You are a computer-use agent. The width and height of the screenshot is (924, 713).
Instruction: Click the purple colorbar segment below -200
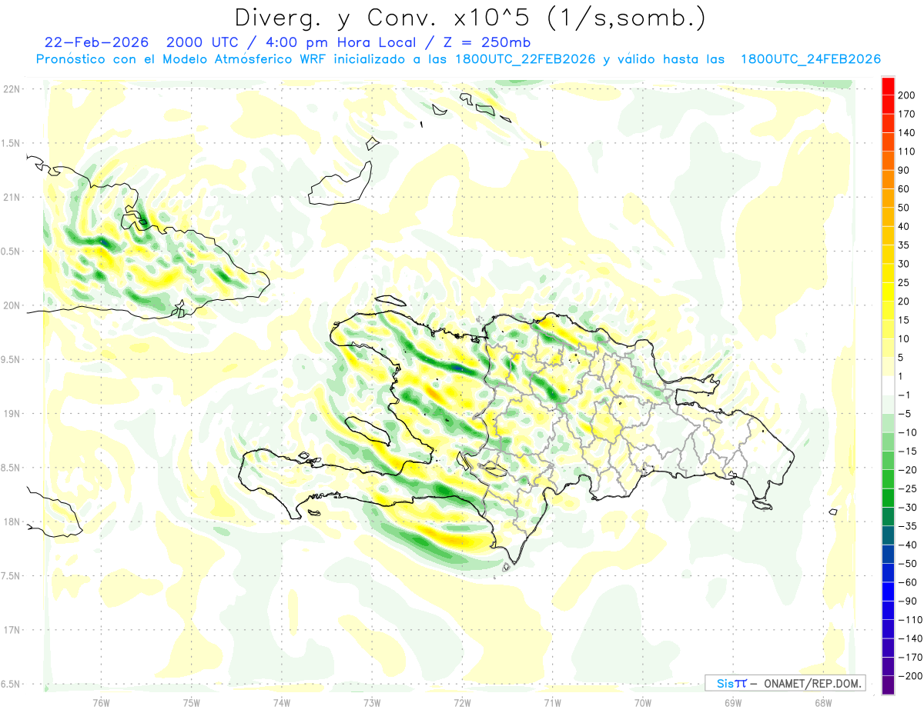[889, 685]
